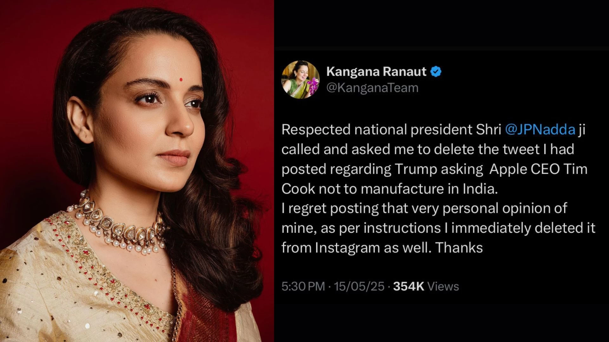Click the word Instagram in the tweet

[347, 248]
